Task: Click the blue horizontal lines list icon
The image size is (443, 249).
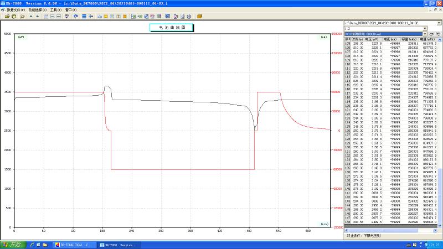Action: pos(84,17)
